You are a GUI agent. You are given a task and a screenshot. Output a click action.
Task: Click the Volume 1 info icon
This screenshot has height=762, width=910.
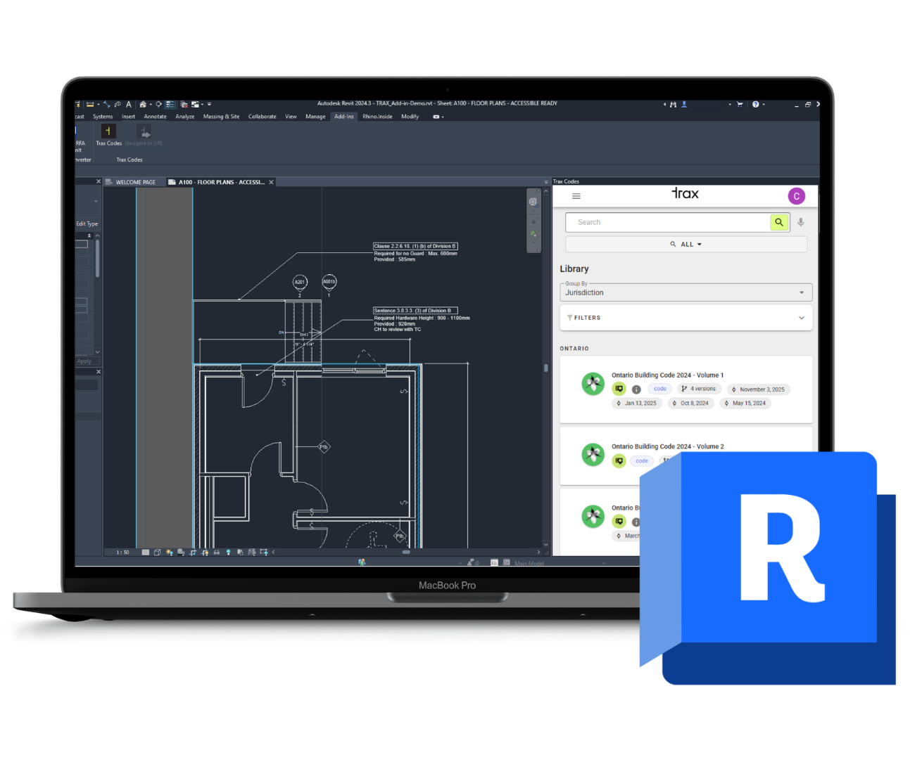[x=636, y=389]
